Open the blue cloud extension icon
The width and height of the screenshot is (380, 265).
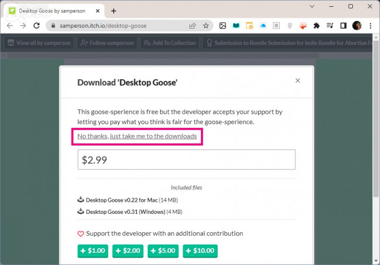pos(263,26)
